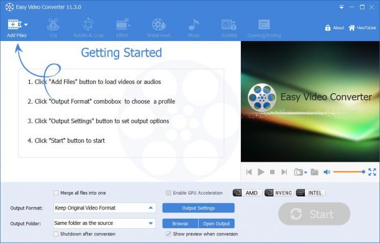Open the Rotate & Crop tool
This screenshot has height=243, width=380.
pos(88,28)
